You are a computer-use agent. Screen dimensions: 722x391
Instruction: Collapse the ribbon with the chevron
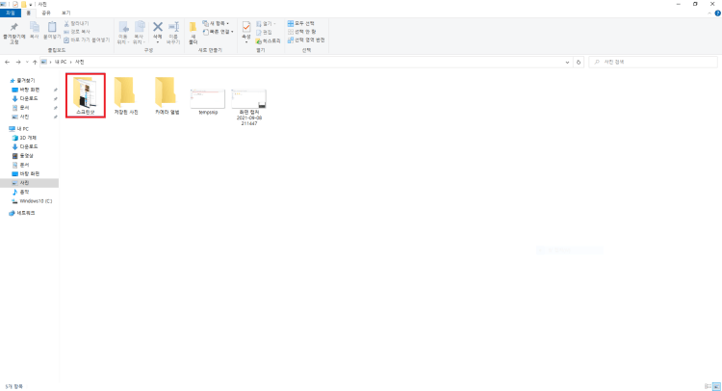pos(709,13)
